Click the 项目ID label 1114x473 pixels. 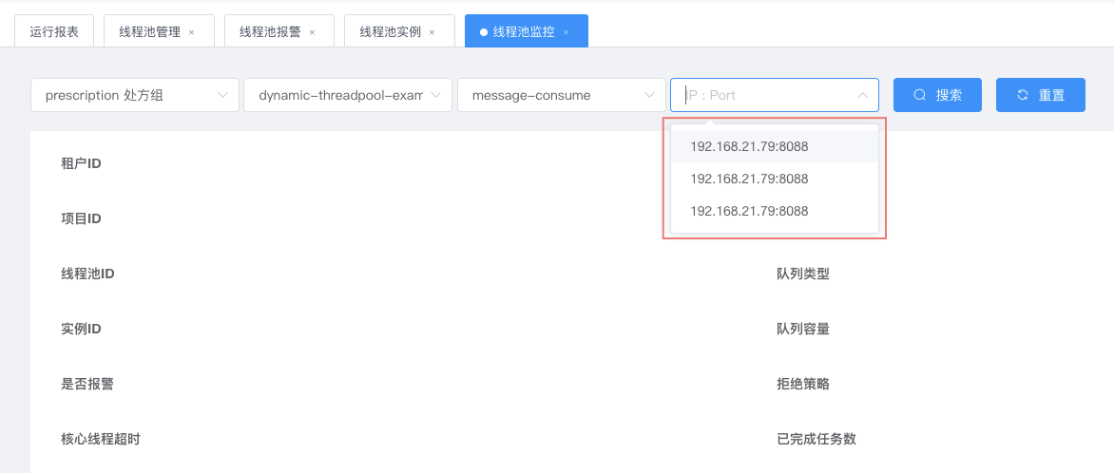[x=81, y=218]
